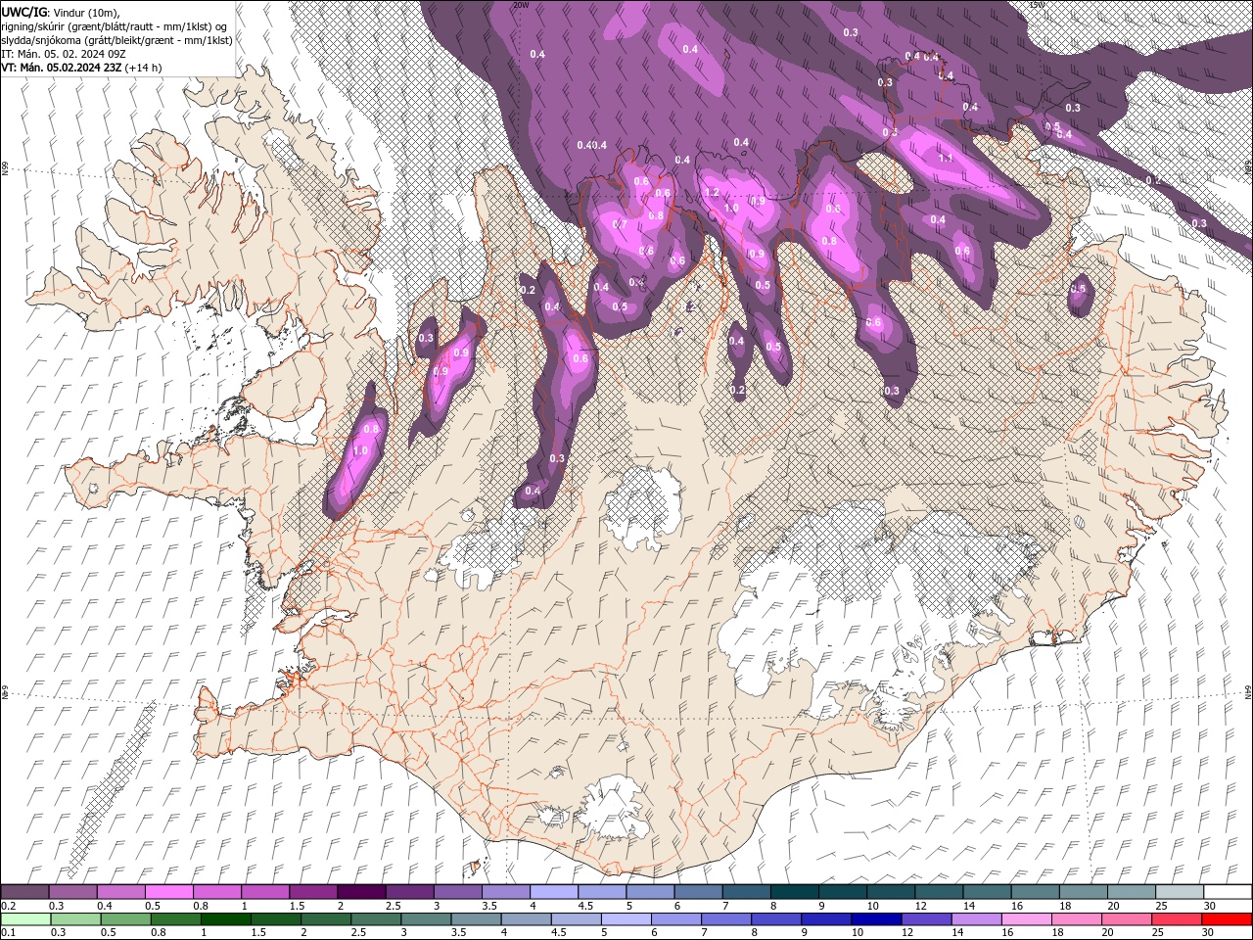The image size is (1253, 940).
Task: Select the dark teal upper swatch between 8 and 9
Action: (794, 892)
